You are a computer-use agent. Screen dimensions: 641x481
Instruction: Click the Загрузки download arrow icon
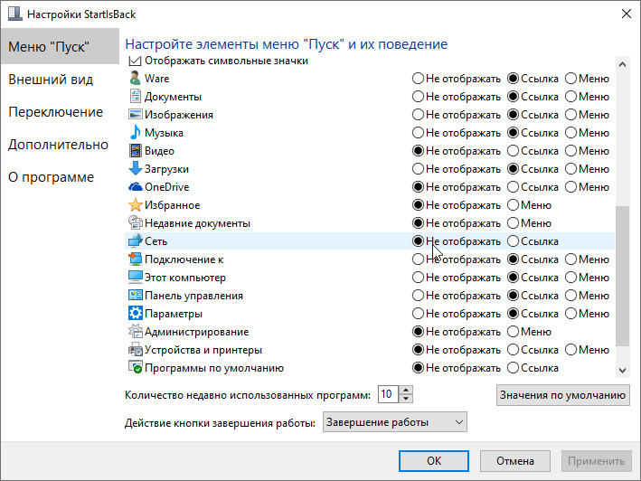136,169
